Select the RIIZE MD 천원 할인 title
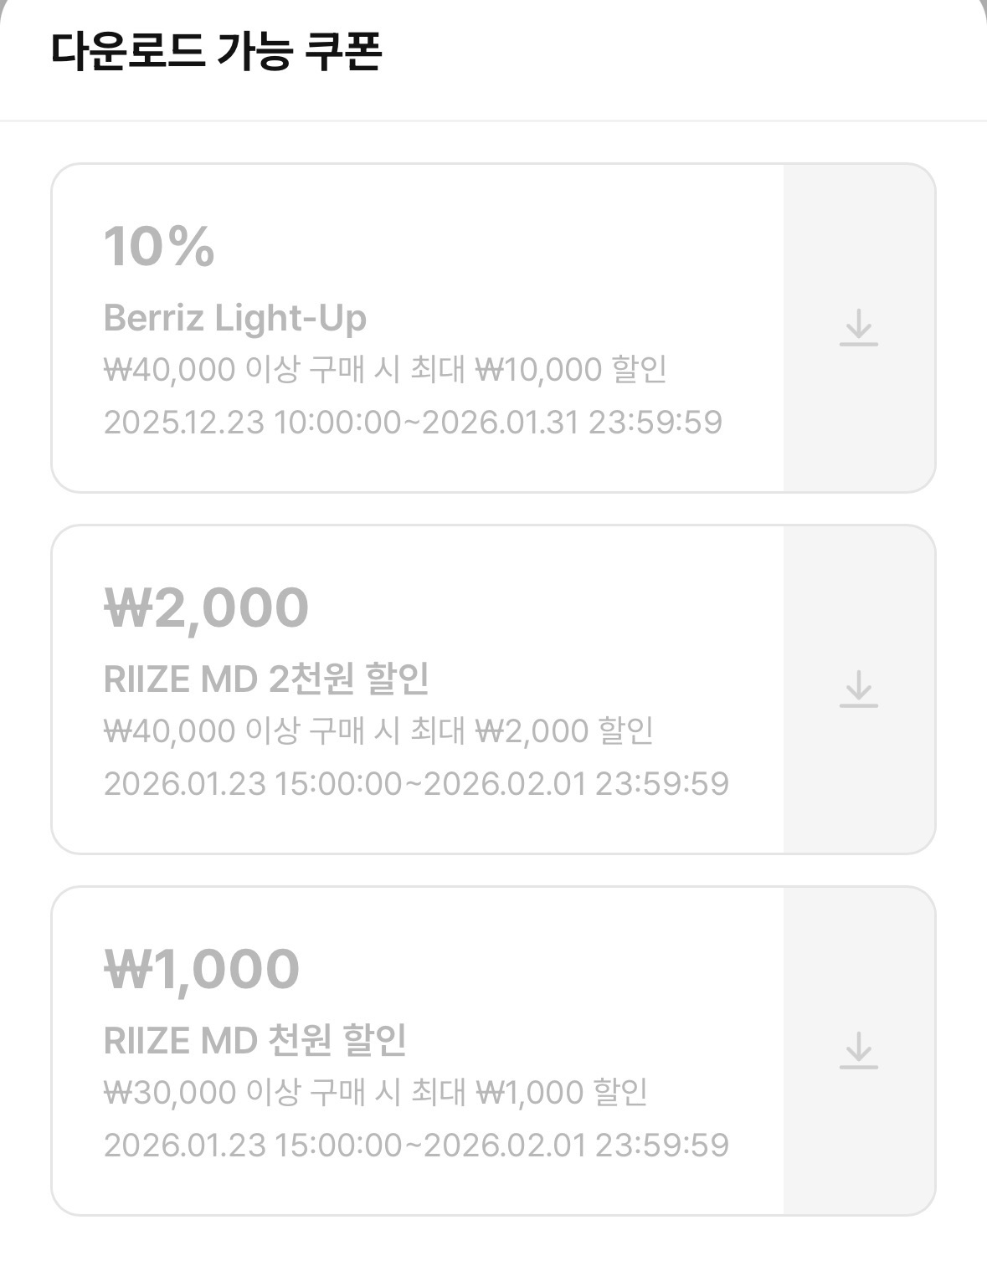Viewport: 987px width, 1266px height. (x=255, y=1040)
